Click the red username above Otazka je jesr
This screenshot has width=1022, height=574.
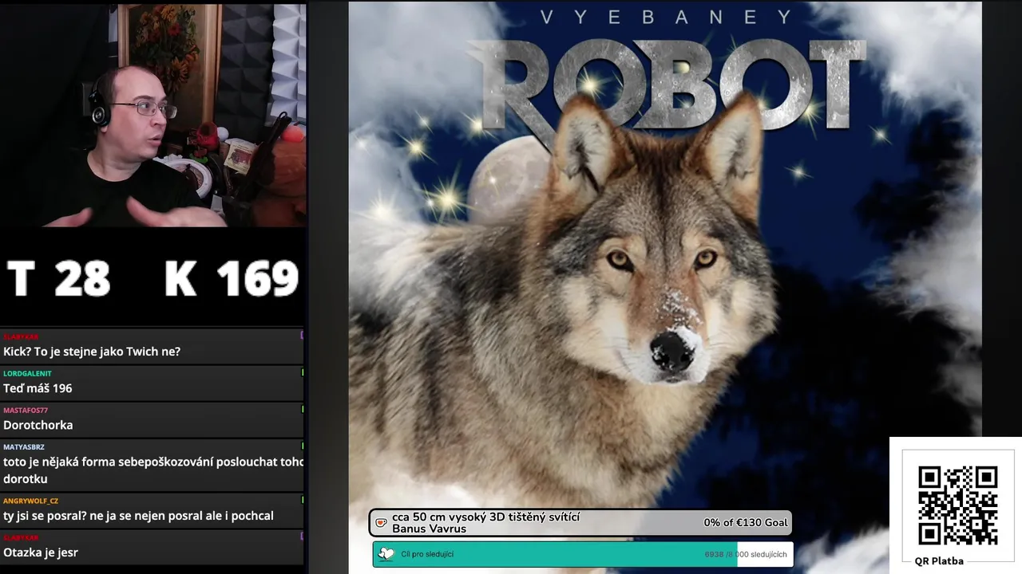[21, 537]
